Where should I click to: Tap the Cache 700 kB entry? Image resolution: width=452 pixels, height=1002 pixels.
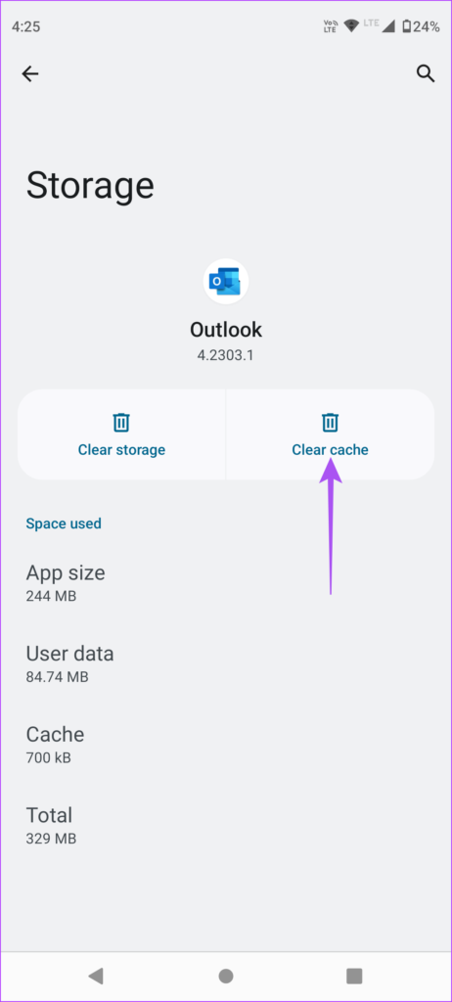click(x=55, y=745)
